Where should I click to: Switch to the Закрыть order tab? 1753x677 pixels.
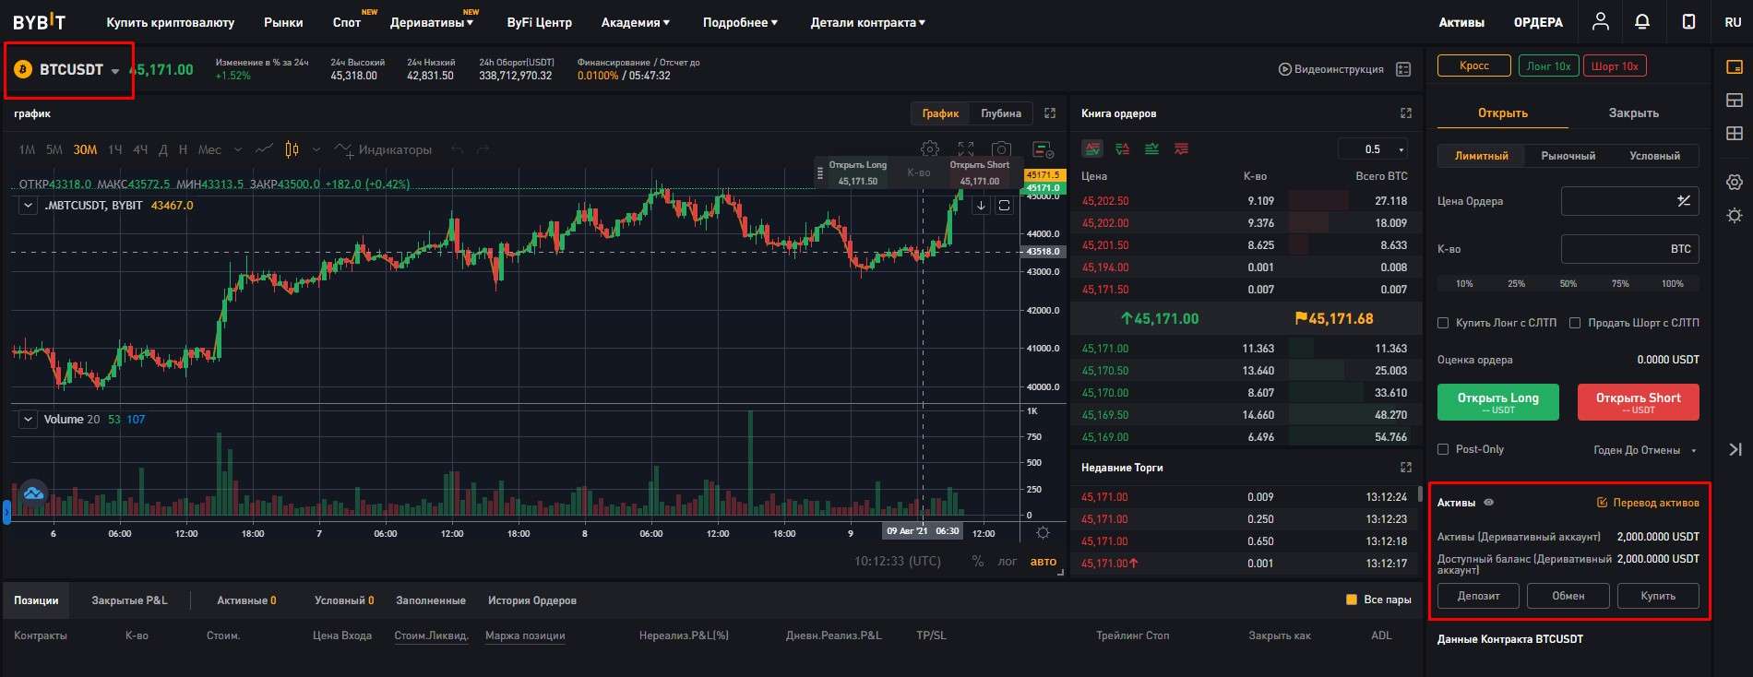pyautogui.click(x=1633, y=113)
